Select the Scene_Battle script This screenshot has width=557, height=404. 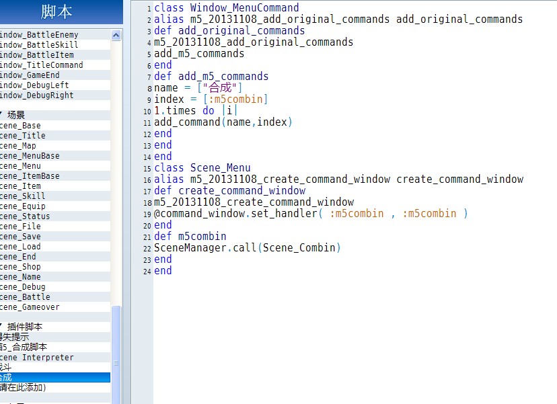55,297
